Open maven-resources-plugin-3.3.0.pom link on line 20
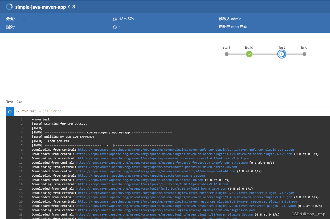 pos(188,201)
